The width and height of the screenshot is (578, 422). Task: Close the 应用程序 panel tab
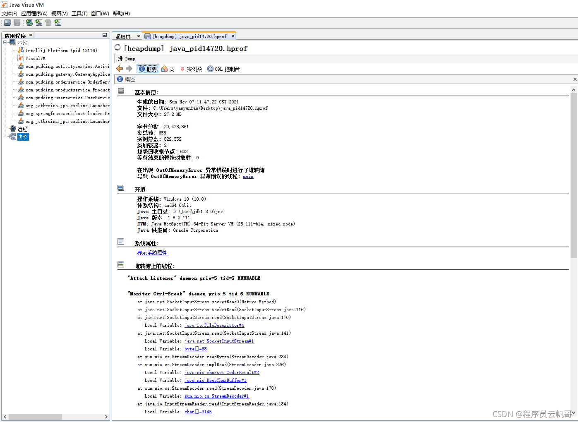31,35
